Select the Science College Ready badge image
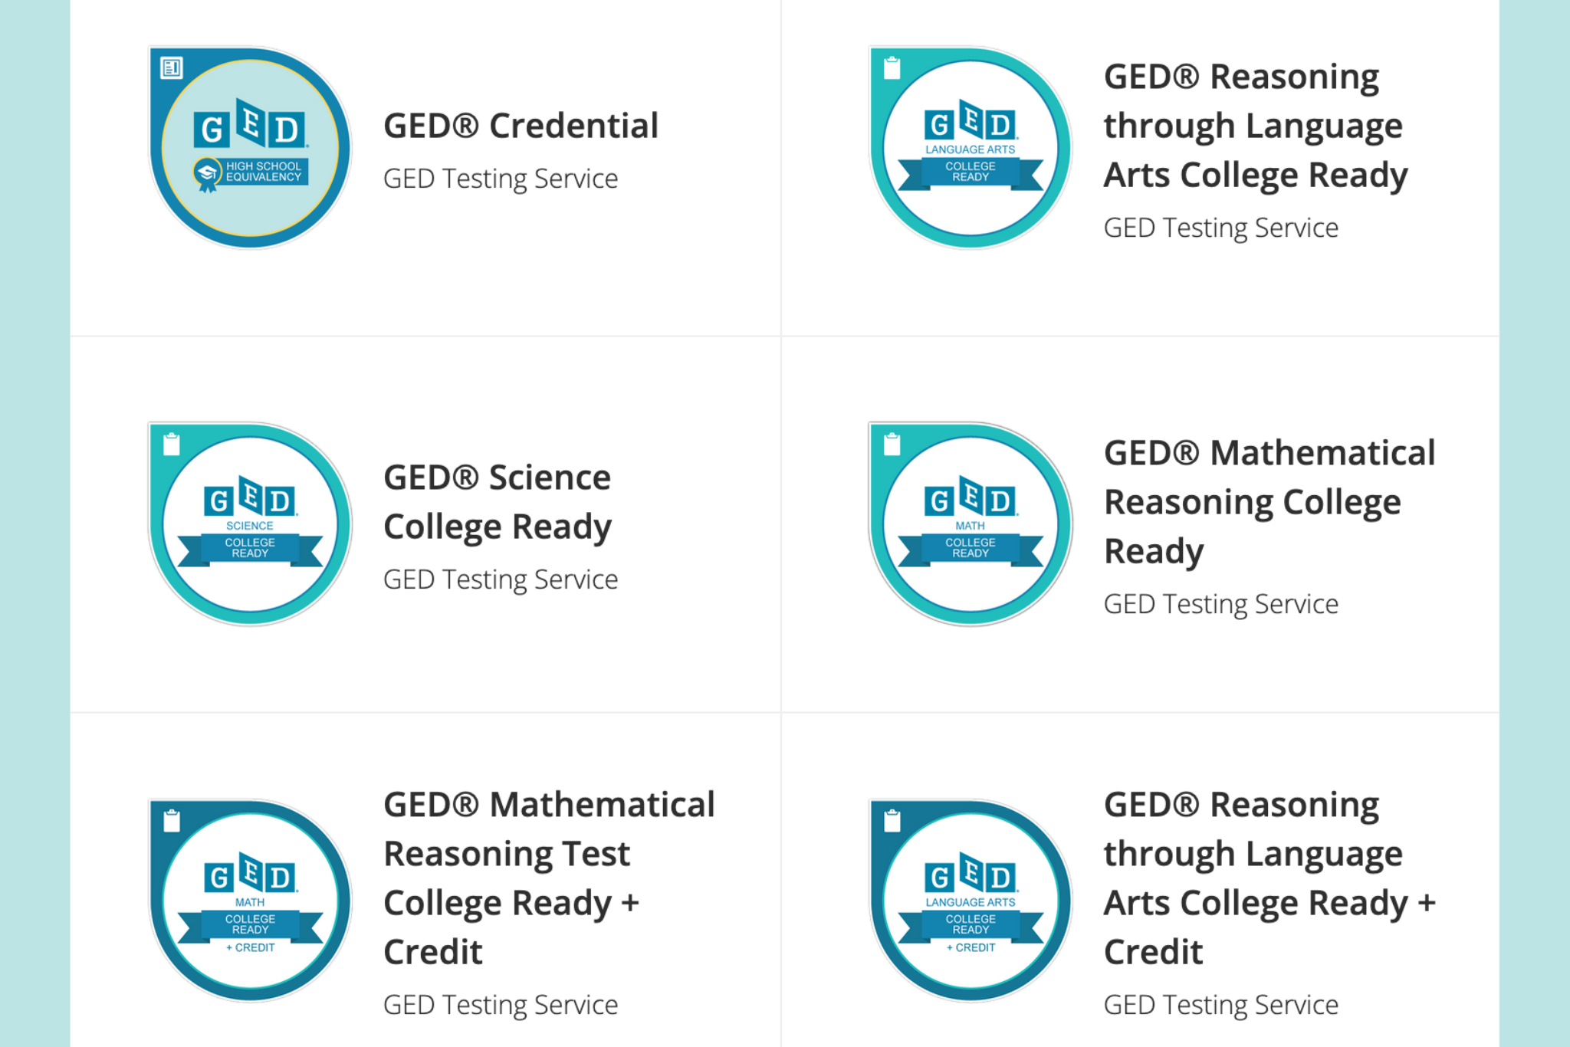The width and height of the screenshot is (1570, 1047). point(250,524)
